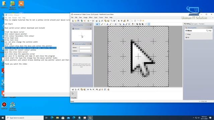Collapse the Frame Properties panel

coord(91,25)
